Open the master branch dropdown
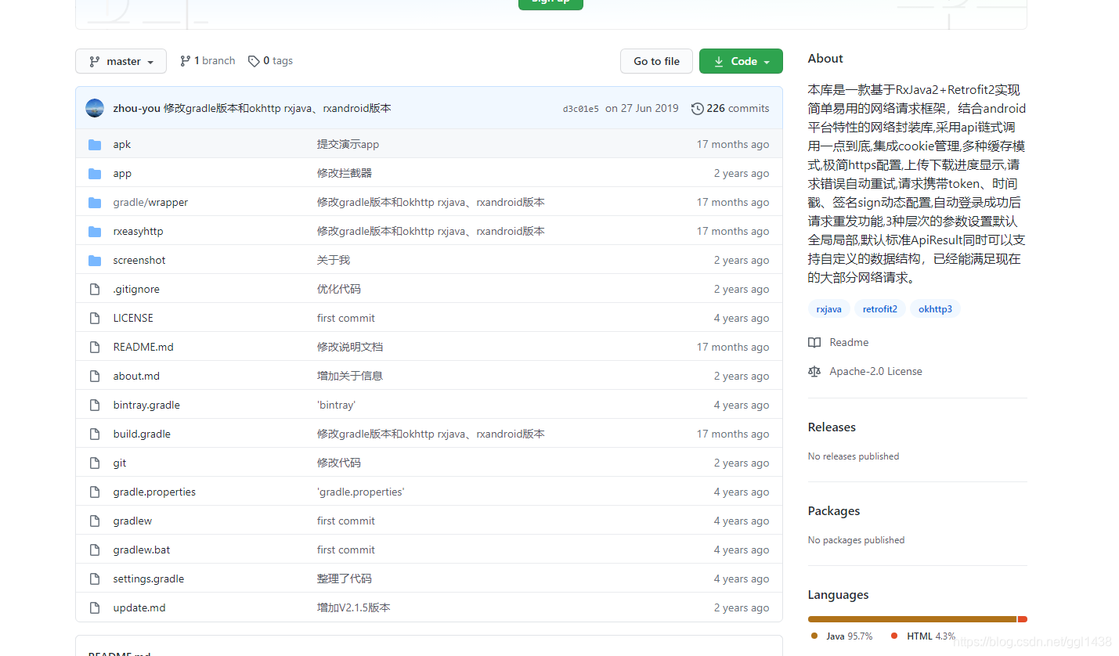This screenshot has width=1119, height=656. click(x=121, y=61)
